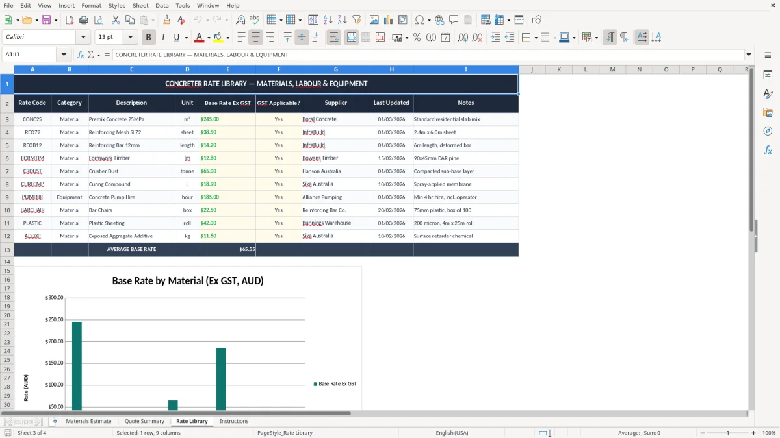Open the sidebar Properties panel icon
780x438 pixels.
(768, 75)
